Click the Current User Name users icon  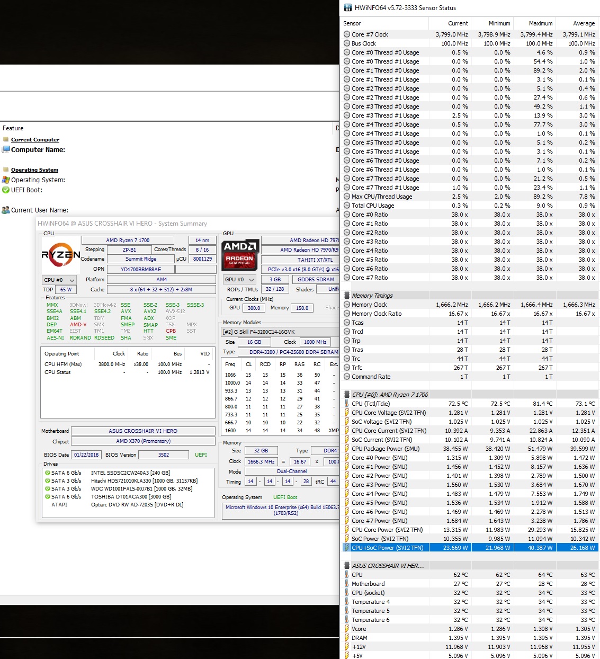(x=6, y=210)
